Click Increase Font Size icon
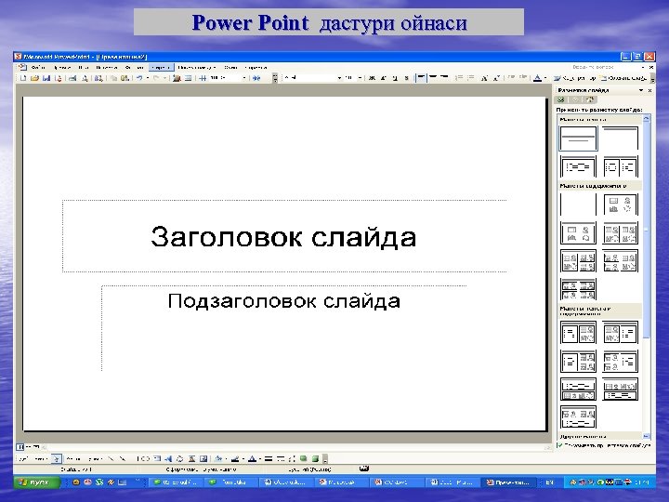This screenshot has width=669, height=502. tap(484, 78)
